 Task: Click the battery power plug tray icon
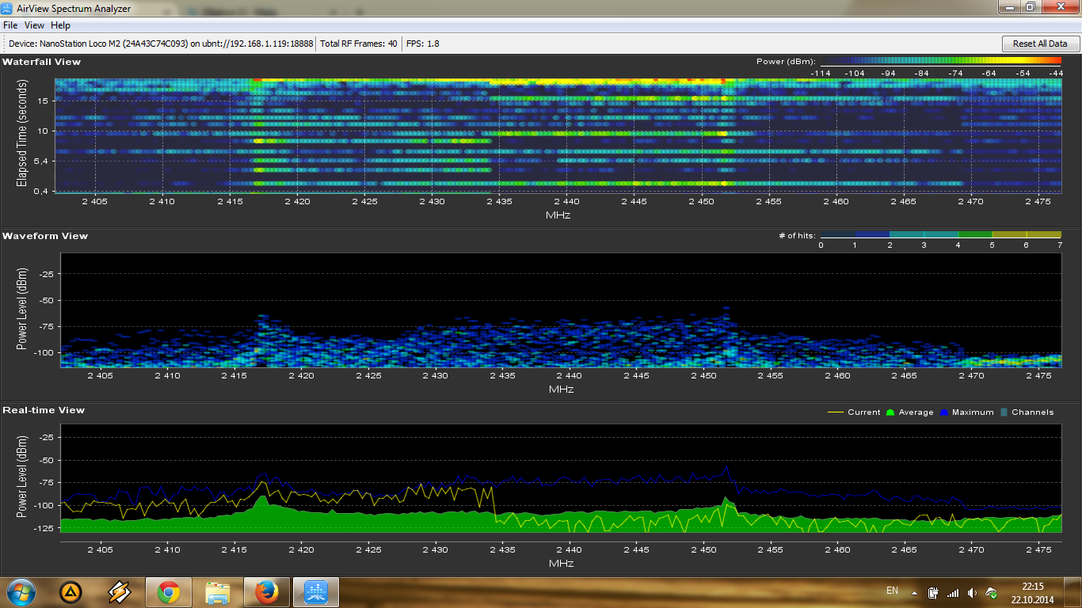point(934,592)
